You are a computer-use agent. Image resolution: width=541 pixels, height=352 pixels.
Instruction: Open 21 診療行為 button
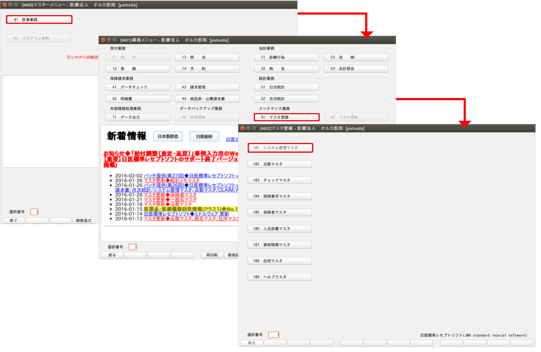tap(286, 57)
